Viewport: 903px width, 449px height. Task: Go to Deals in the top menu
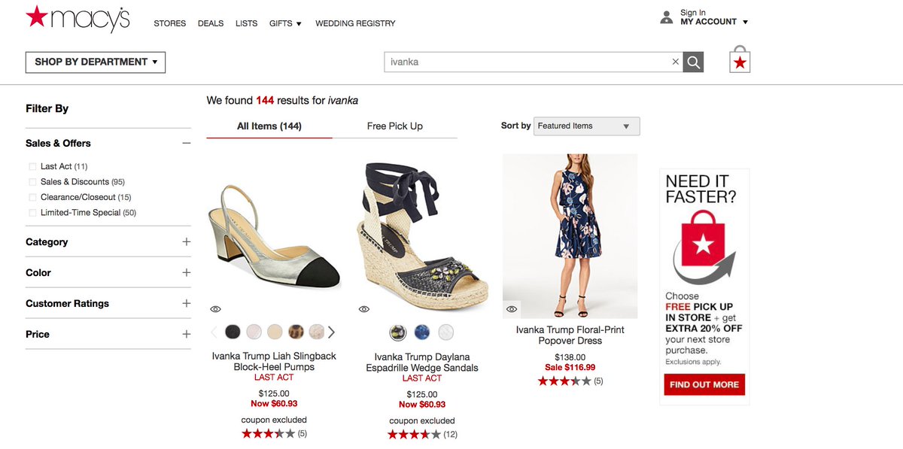211,23
